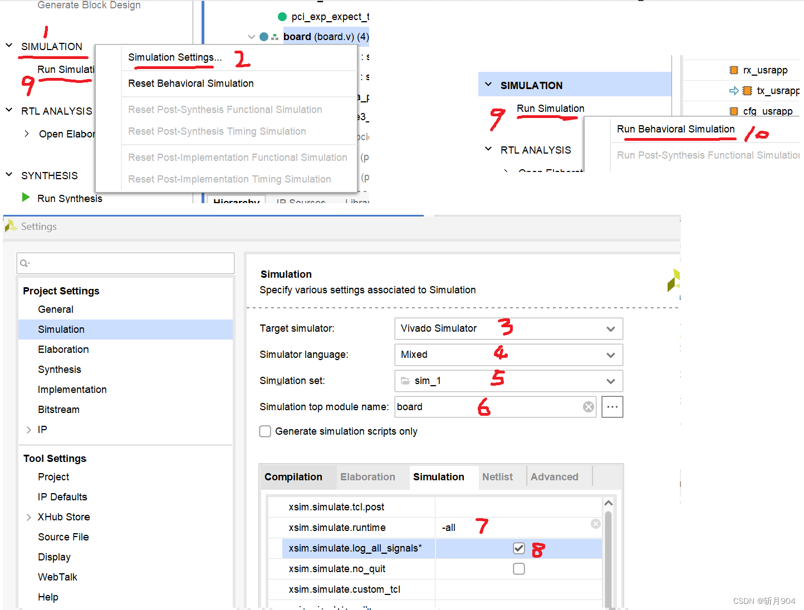
Task: Click Generate Block Design in navigator
Action: [x=89, y=5]
